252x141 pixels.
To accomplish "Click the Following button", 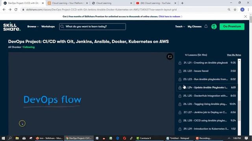I will tap(29, 47).
